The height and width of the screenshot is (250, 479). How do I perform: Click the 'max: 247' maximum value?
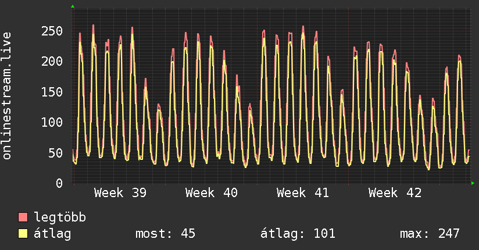[430, 234]
